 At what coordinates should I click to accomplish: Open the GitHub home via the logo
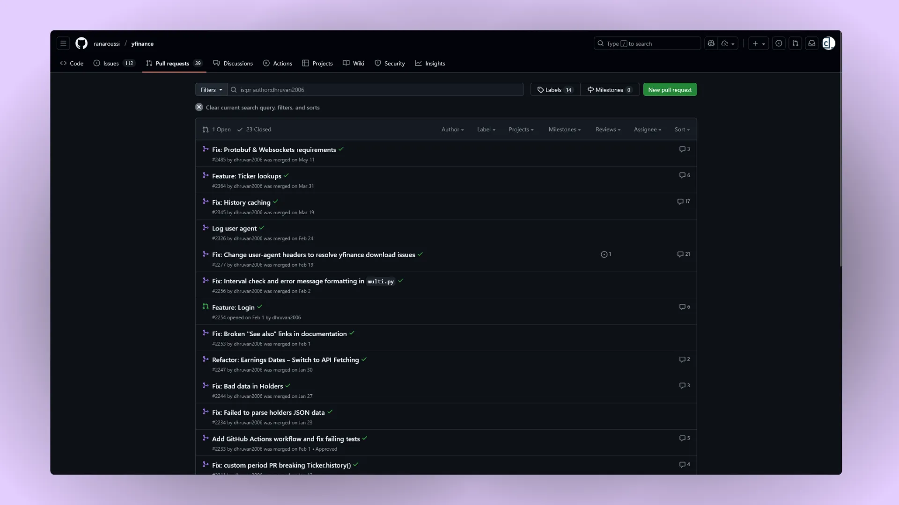pyautogui.click(x=81, y=43)
